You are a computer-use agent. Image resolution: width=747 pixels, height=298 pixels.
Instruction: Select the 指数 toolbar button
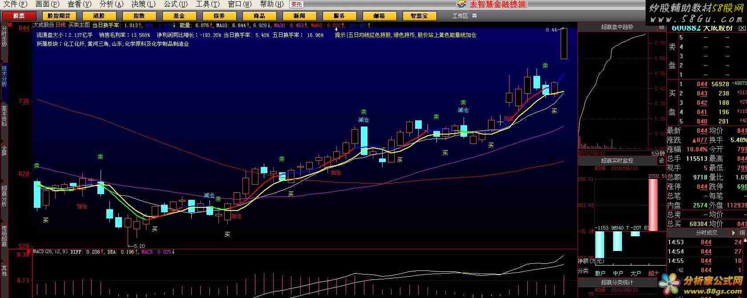[139, 16]
